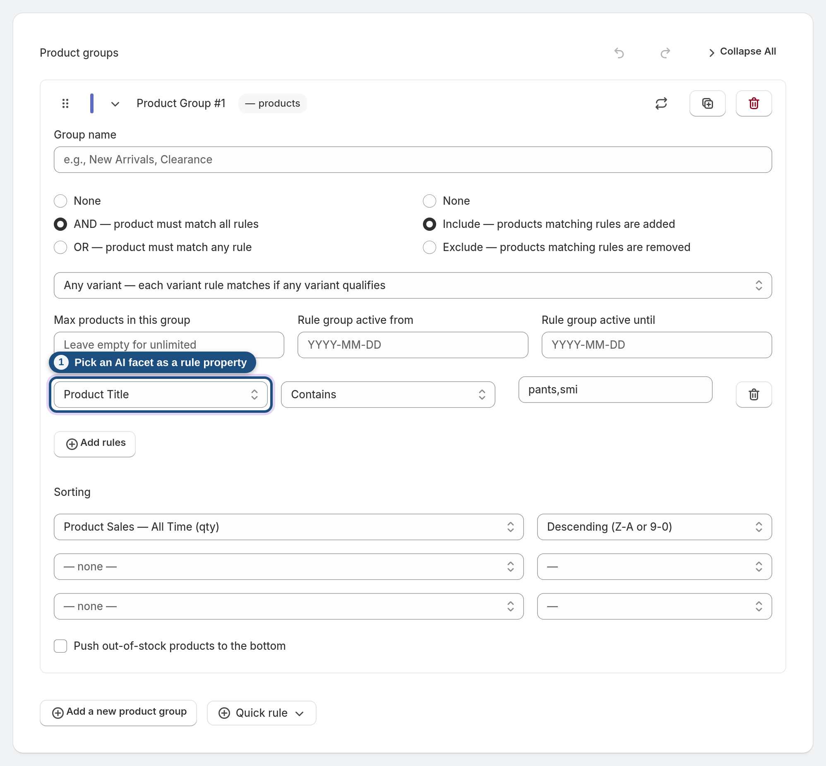Click the Add rules button
Viewport: 826px width, 766px height.
click(94, 443)
